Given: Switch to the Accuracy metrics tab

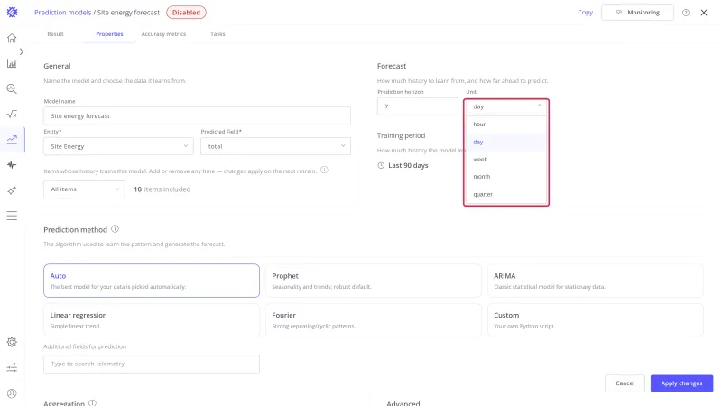Looking at the screenshot, I should 163,34.
